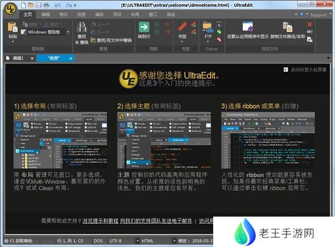Screen dimensions: 335x247
Task: Open the Home ribbon tab
Action: pyautogui.click(x=28, y=15)
